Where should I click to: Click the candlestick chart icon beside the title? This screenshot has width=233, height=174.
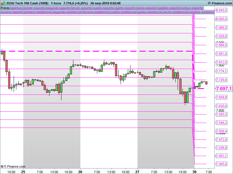tap(3, 3)
